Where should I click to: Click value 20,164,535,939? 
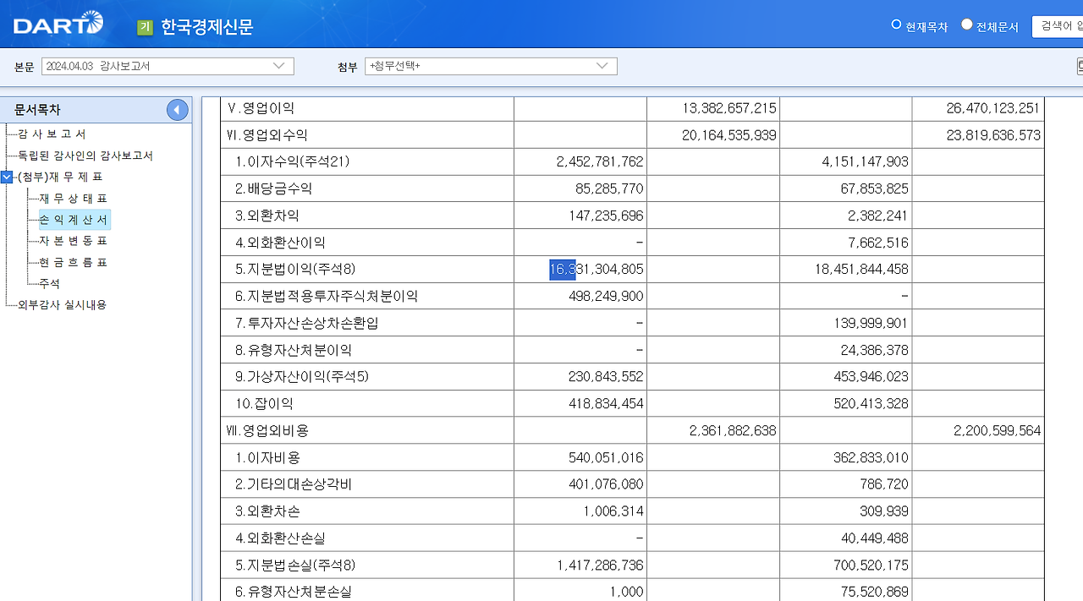click(729, 135)
